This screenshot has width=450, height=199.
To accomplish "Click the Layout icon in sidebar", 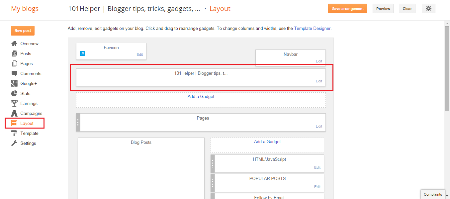I will (14, 123).
